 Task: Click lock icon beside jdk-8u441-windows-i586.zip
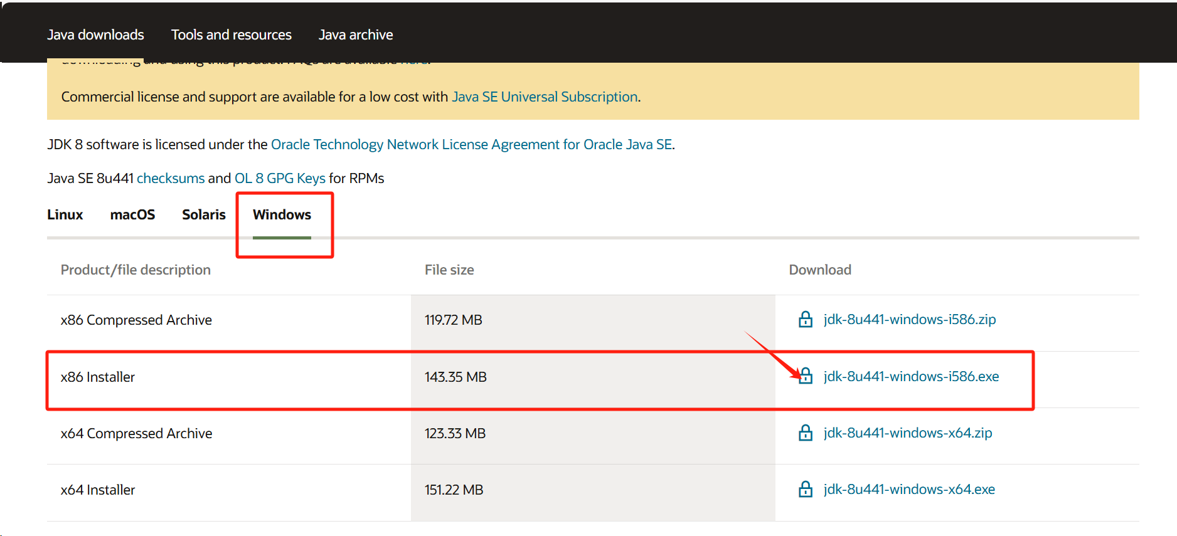[806, 320]
